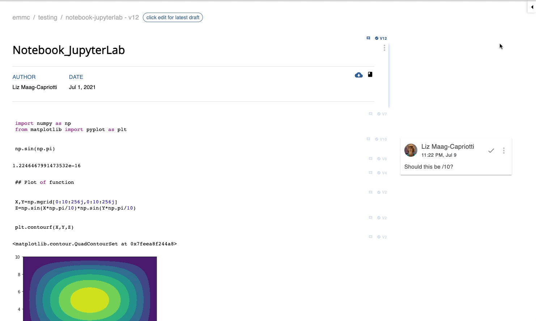
Task: Click the "Should this be /10?" comment text
Action: coord(429,167)
